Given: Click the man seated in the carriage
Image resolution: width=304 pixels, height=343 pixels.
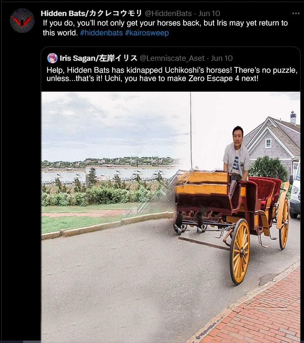Looking at the screenshot, I should (x=236, y=161).
